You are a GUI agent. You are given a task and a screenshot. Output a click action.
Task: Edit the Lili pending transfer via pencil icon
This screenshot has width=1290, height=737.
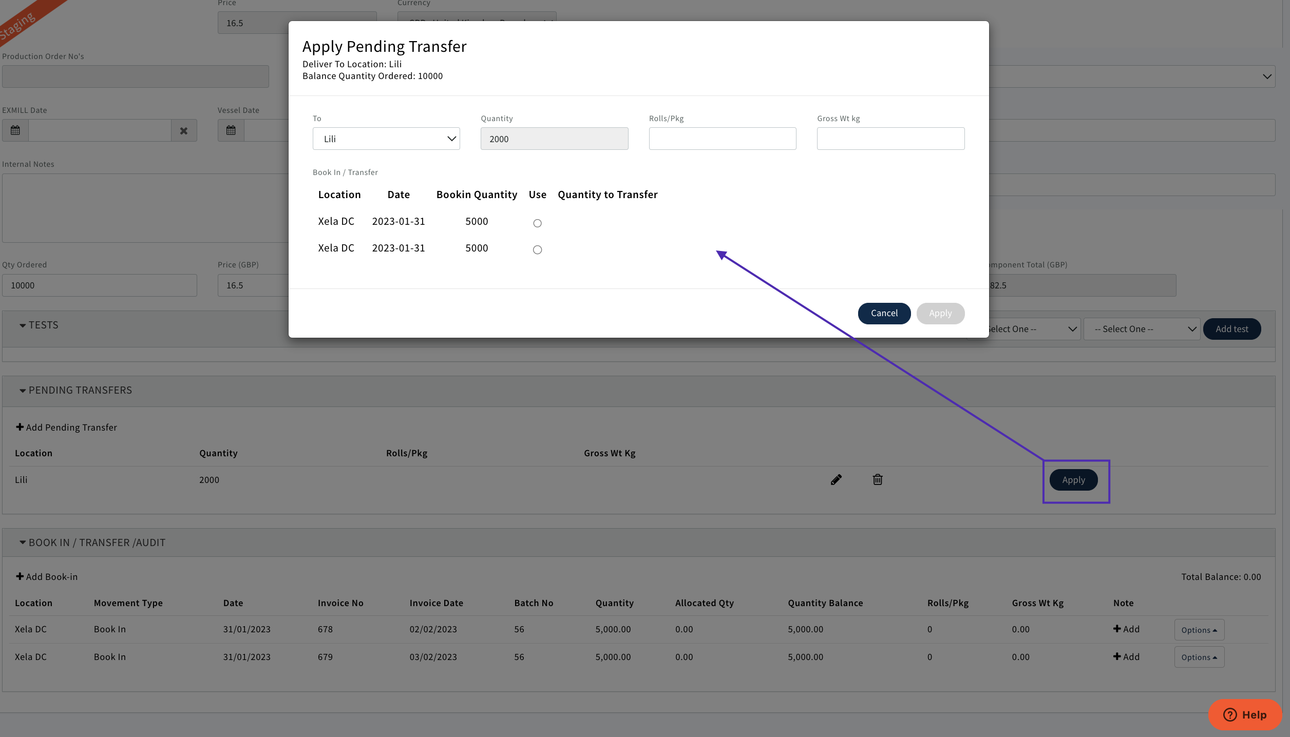836,479
